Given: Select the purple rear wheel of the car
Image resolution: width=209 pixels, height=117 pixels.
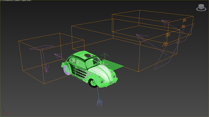Looking at the screenshot, I should click(x=66, y=70).
